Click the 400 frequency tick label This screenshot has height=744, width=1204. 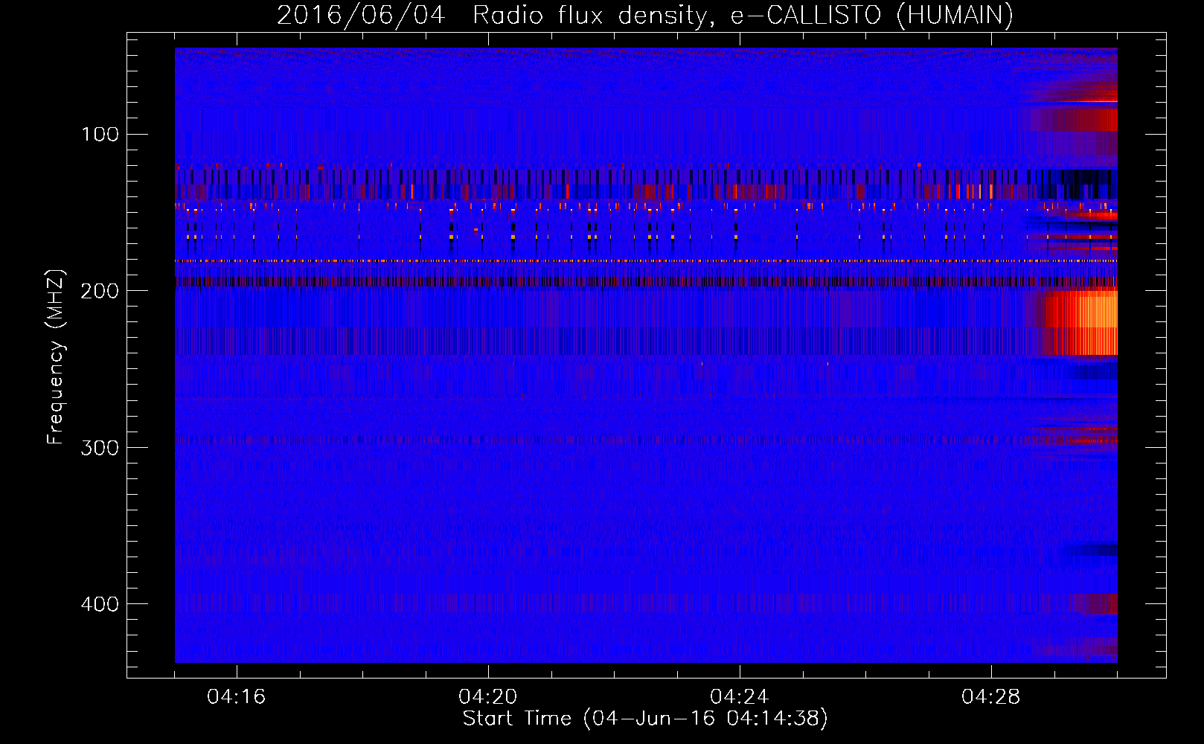click(x=100, y=604)
